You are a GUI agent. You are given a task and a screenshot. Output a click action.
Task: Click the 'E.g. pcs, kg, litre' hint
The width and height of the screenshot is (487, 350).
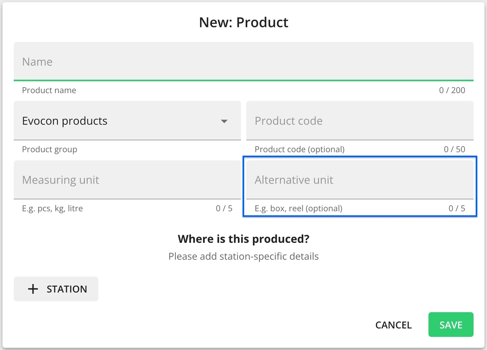52,208
